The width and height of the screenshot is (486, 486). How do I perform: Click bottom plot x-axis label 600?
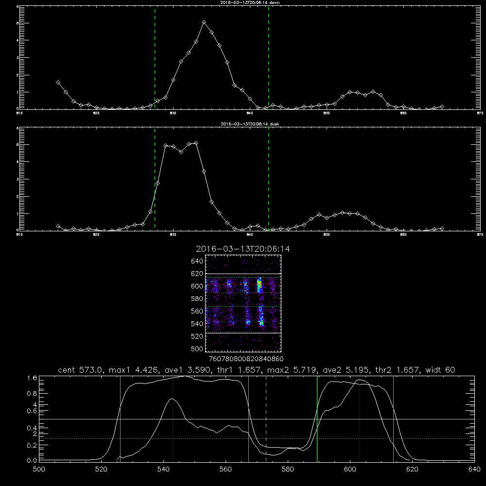click(350, 469)
